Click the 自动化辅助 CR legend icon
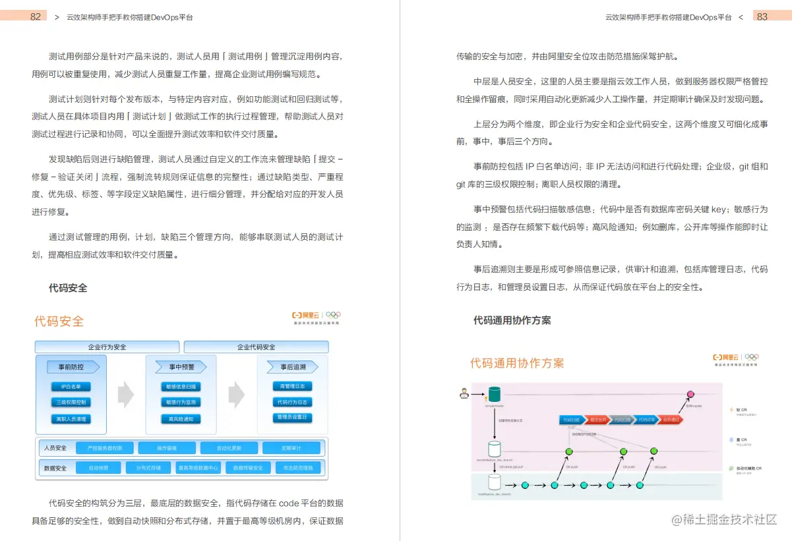 [731, 468]
